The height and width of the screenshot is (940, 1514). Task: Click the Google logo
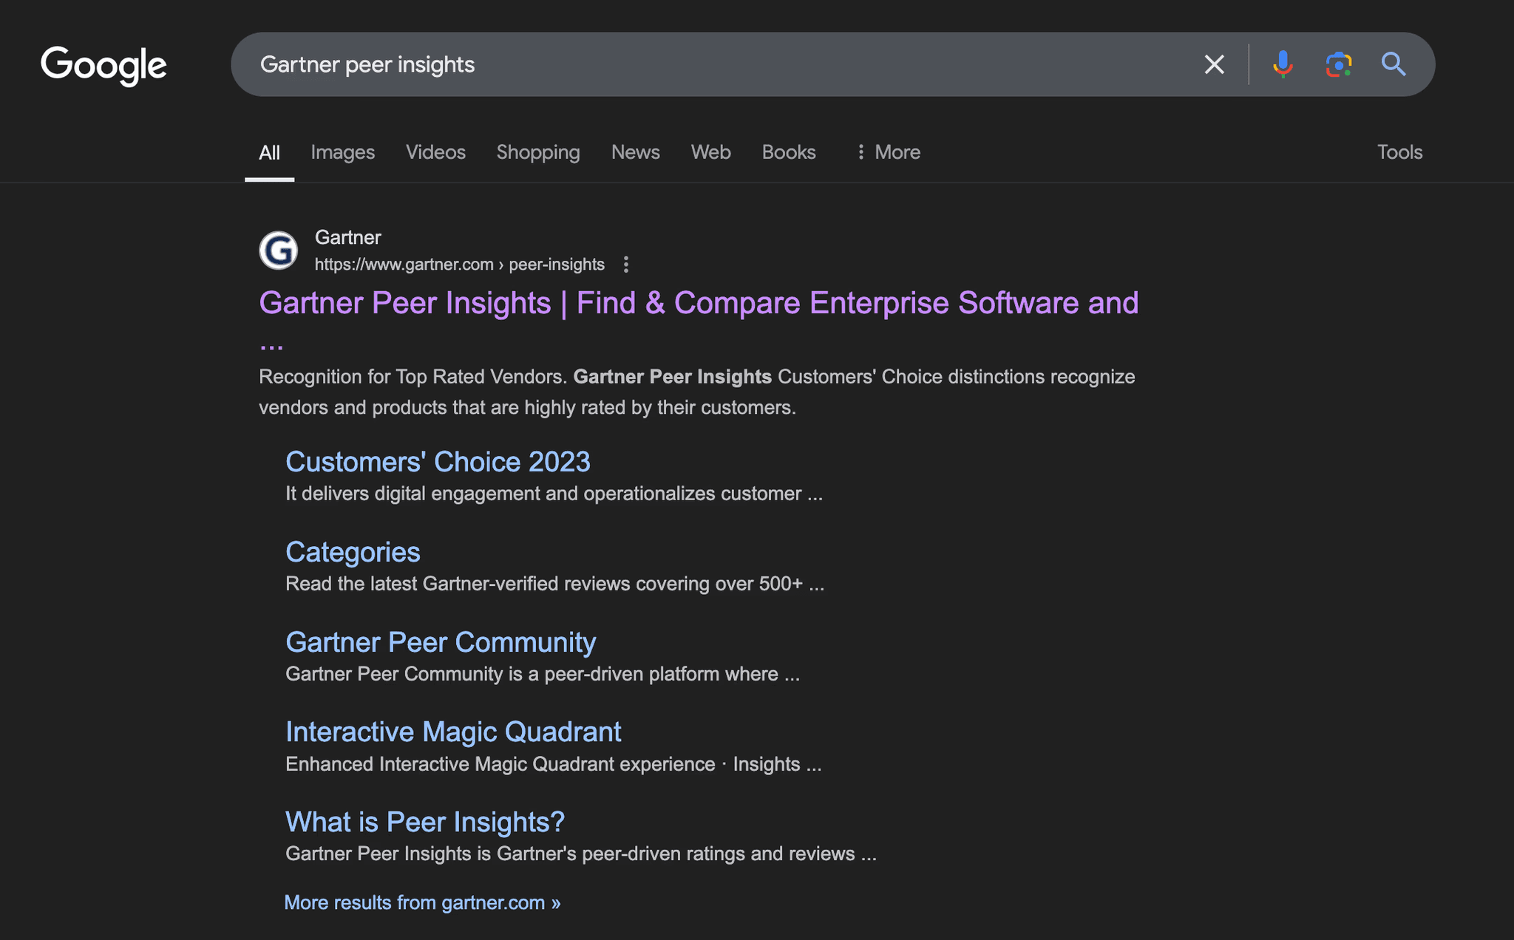pos(103,65)
